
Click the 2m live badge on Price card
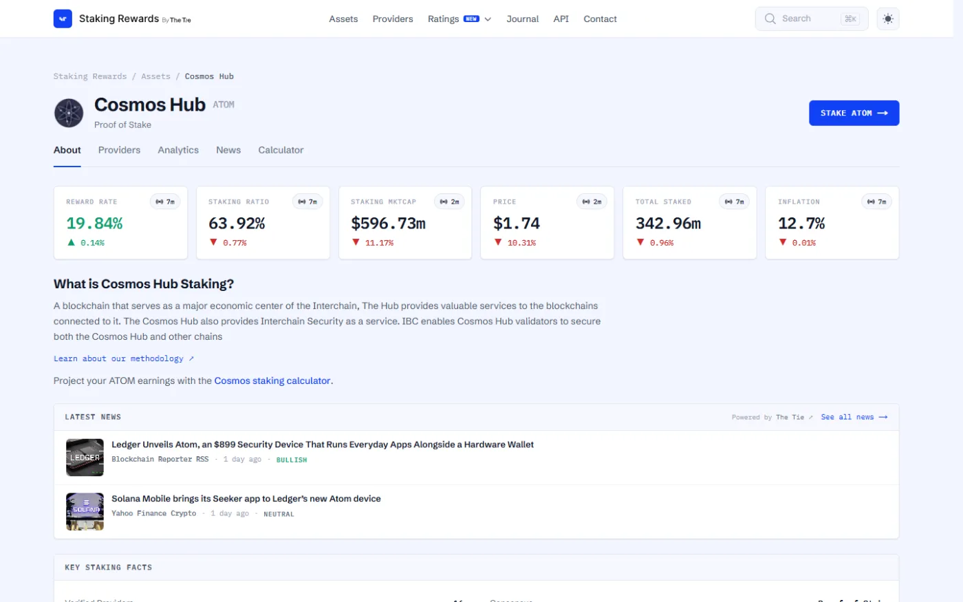tap(592, 202)
